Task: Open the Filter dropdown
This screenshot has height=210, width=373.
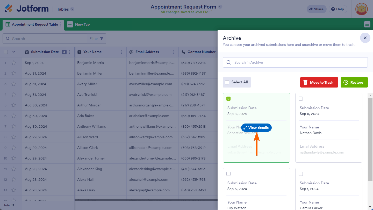Action: 96,39
